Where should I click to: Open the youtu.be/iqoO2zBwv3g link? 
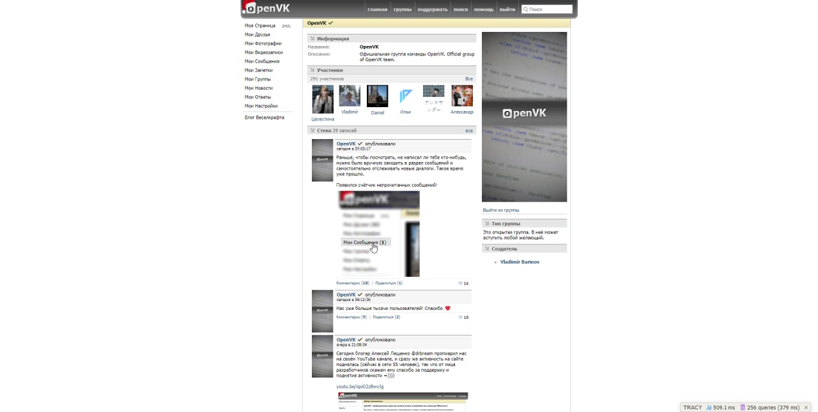point(360,386)
